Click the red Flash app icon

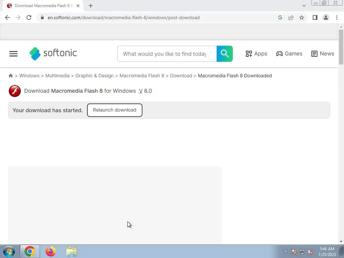tap(15, 91)
